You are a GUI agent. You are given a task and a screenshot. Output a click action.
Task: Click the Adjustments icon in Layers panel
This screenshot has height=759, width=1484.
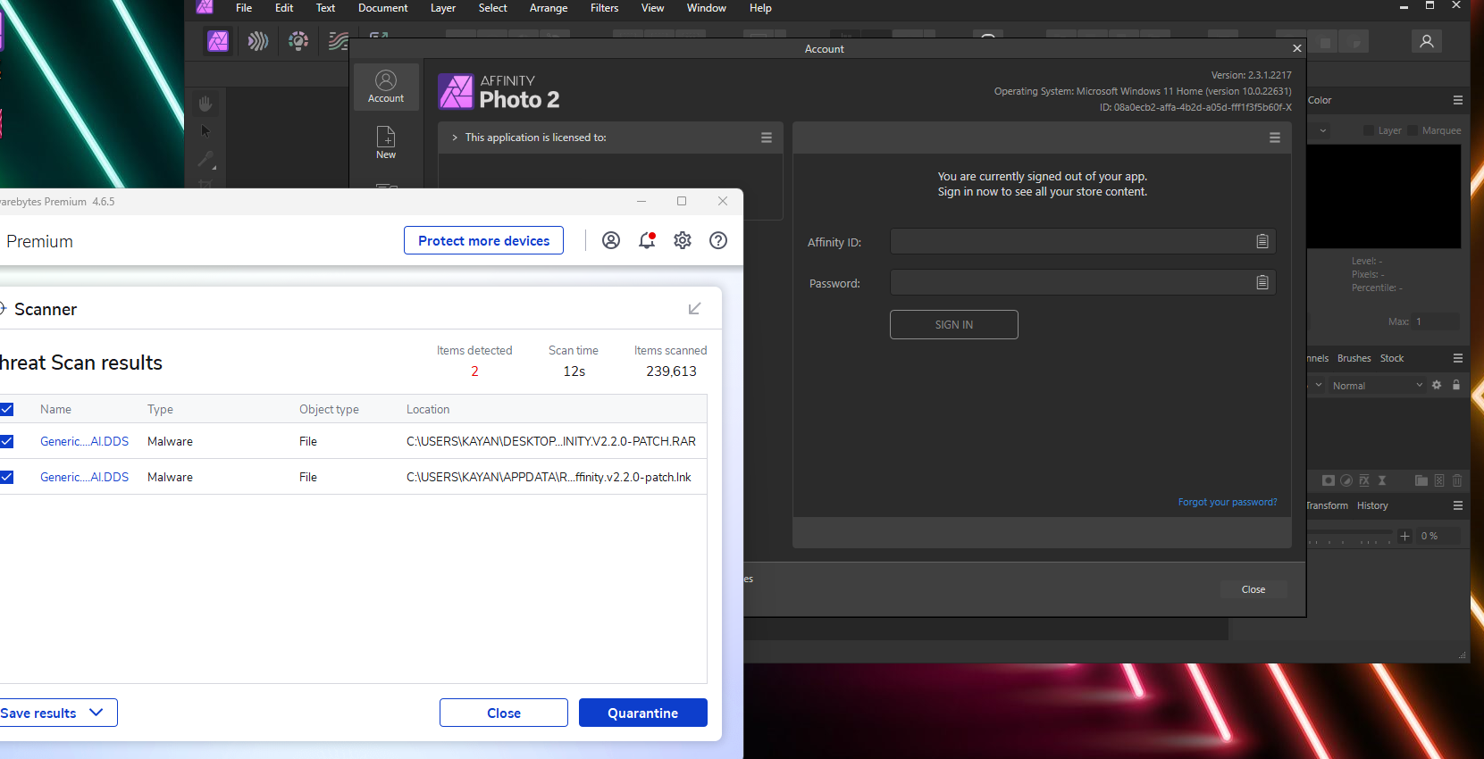tap(1346, 480)
